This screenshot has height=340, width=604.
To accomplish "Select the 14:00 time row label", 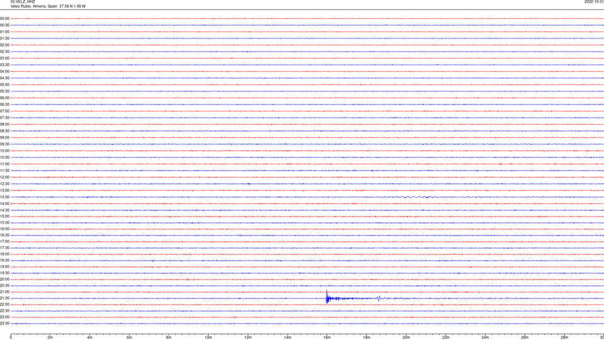I will click(x=4, y=203).
